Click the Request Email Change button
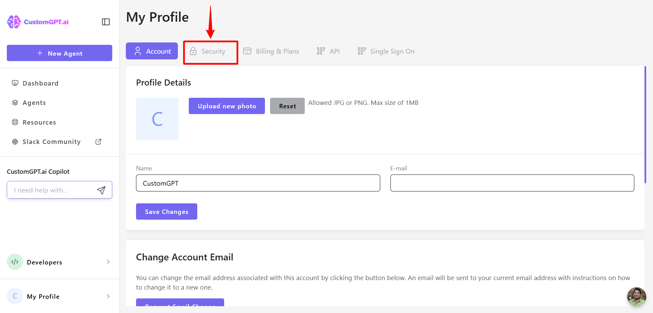This screenshot has width=653, height=313. coord(180,302)
